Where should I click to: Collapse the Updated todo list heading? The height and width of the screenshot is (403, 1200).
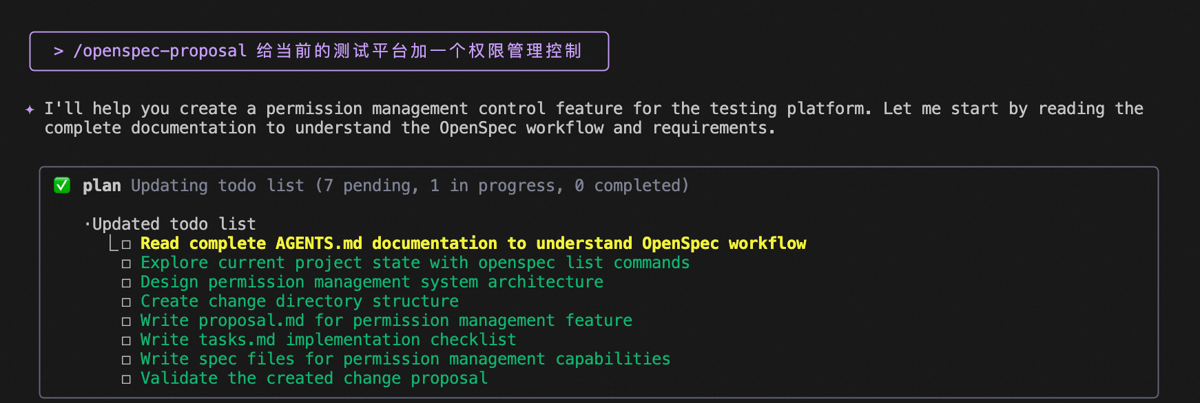tap(174, 224)
